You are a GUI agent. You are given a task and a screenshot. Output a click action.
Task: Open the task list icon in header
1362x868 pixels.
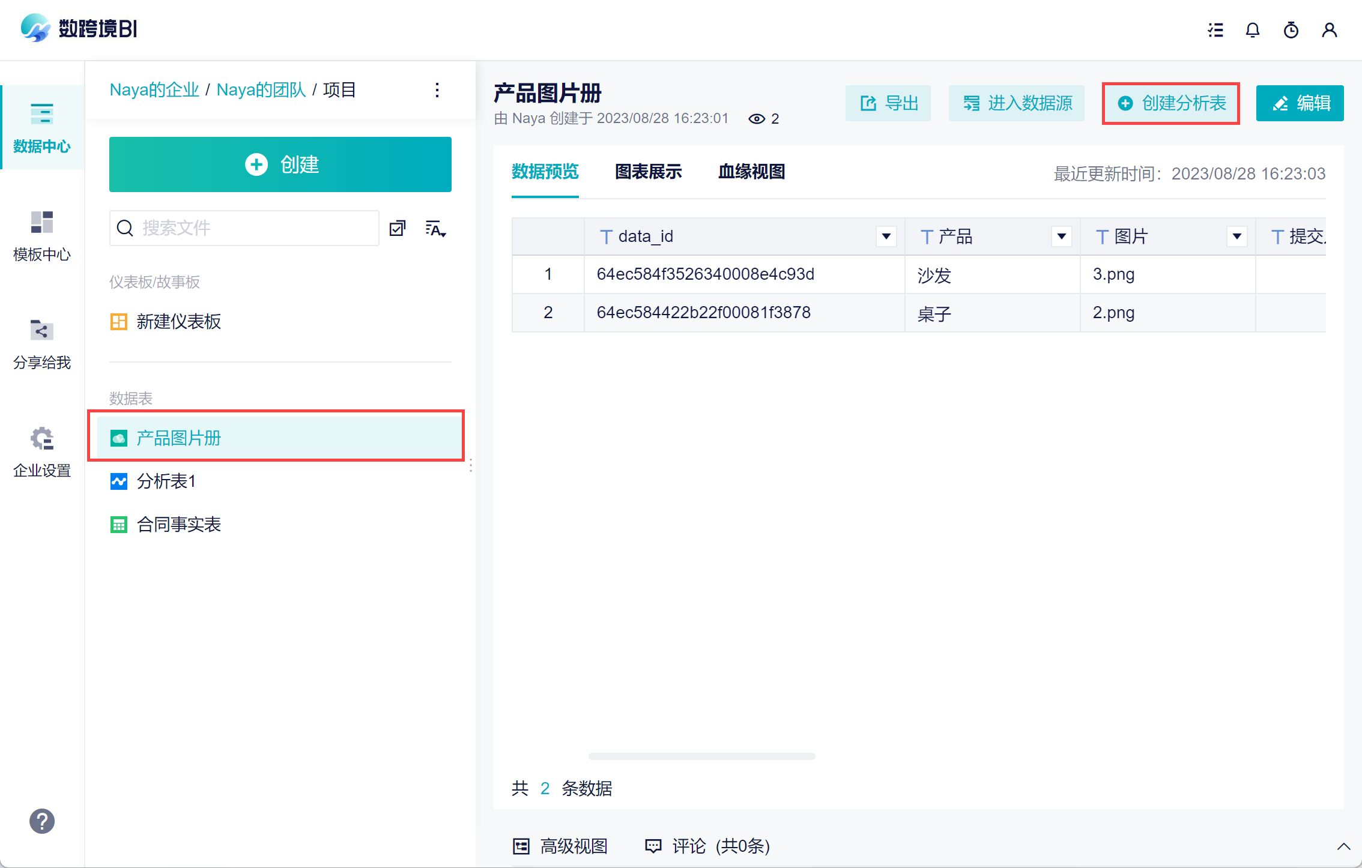click(x=1215, y=30)
